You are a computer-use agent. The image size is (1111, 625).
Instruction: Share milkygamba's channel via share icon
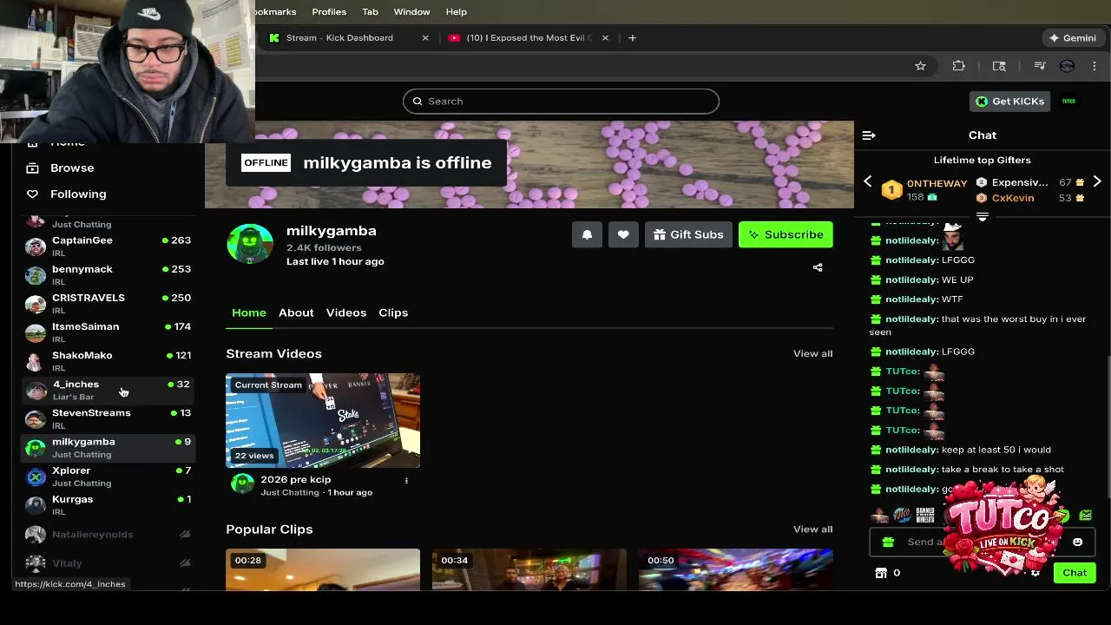(x=818, y=267)
